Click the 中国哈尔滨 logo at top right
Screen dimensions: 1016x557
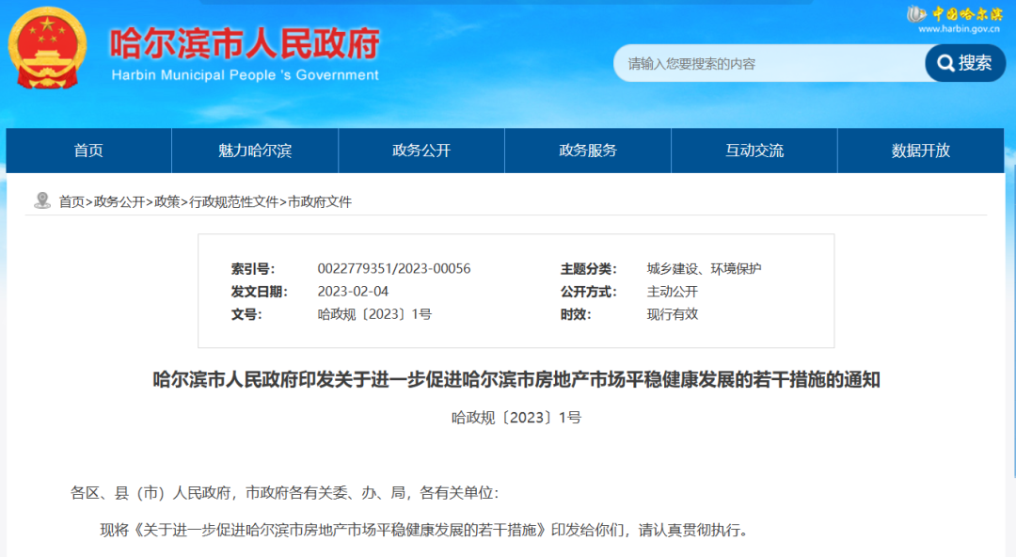pyautogui.click(x=954, y=13)
